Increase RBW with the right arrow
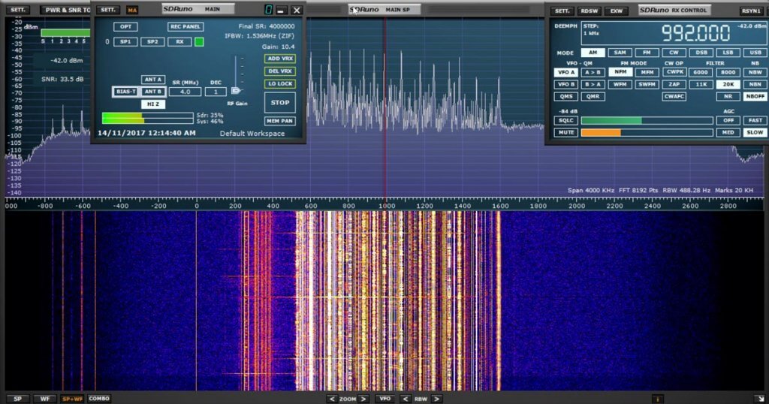 click(437, 399)
